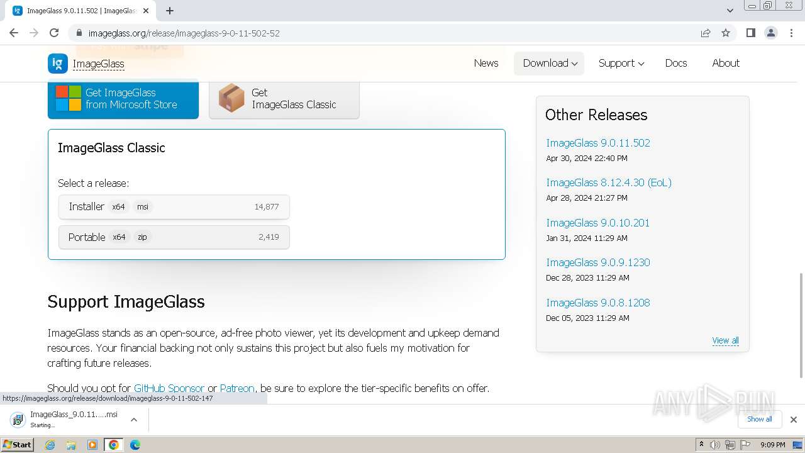
Task: Follow the Patreon link
Action: (x=237, y=388)
